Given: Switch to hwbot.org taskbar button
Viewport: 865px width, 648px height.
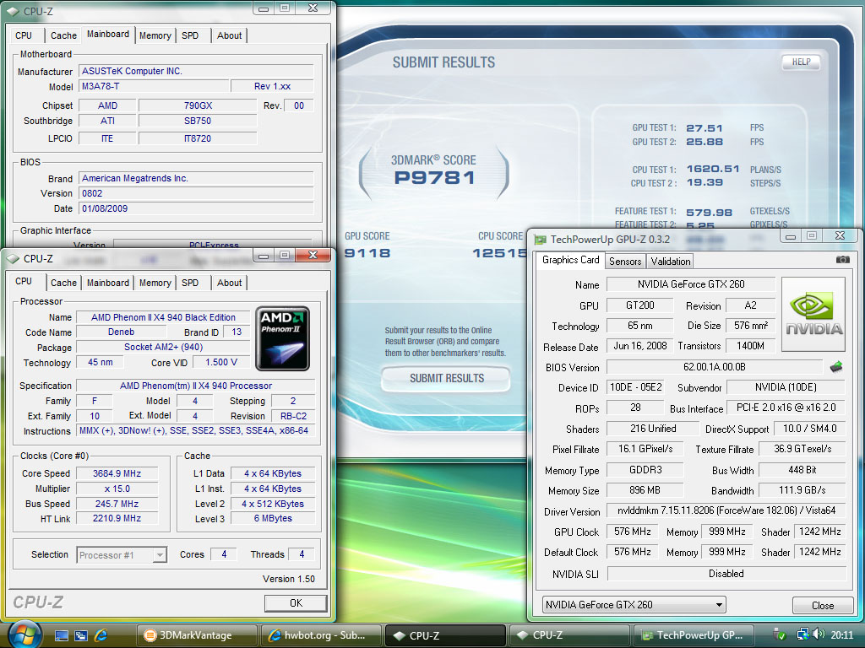Looking at the screenshot, I should click(x=321, y=635).
